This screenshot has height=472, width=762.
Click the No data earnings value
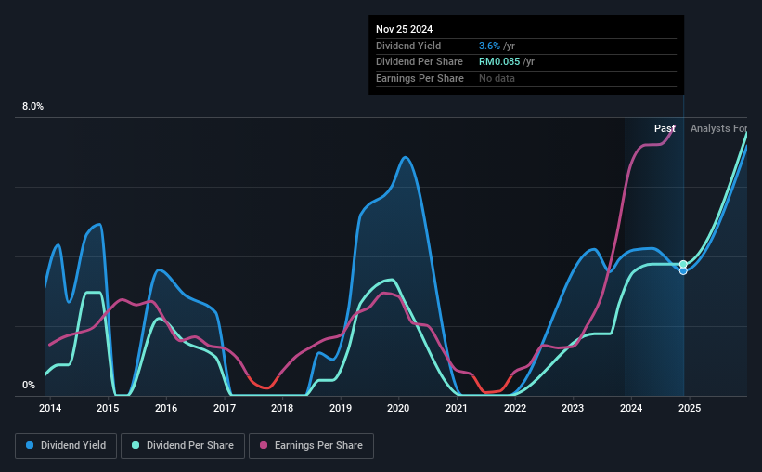497,78
